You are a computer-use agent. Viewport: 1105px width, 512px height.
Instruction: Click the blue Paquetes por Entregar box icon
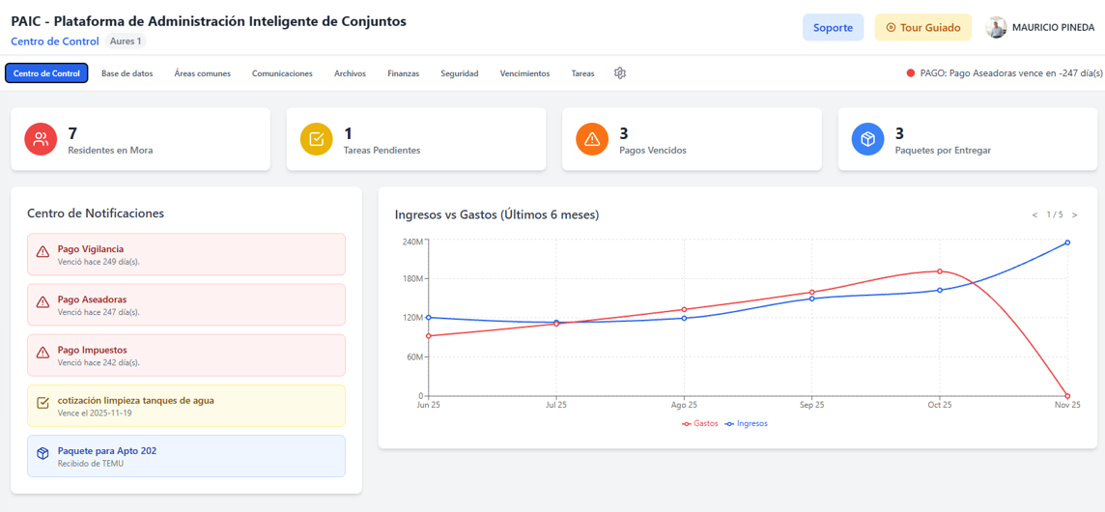[x=867, y=139]
